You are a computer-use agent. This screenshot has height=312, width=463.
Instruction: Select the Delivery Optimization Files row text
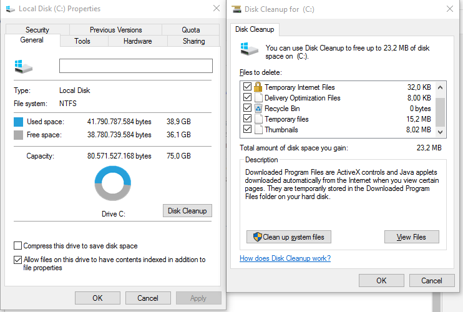[303, 98]
